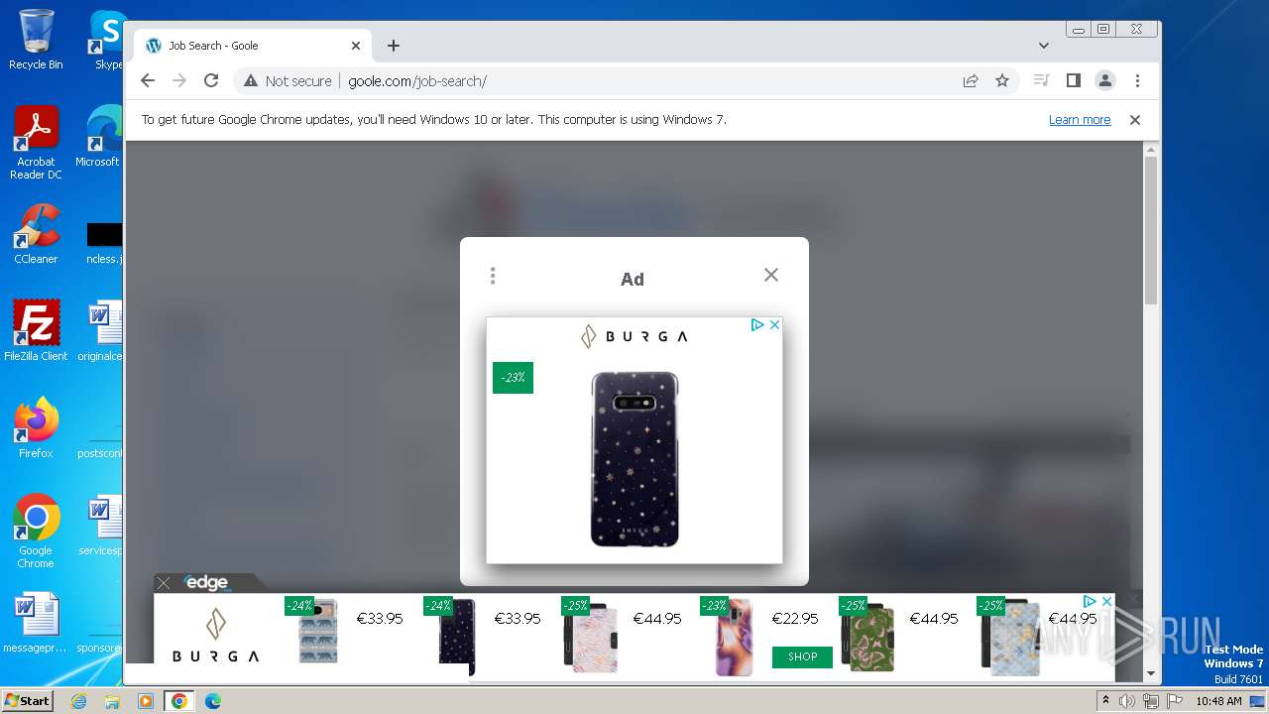1269x714 pixels.
Task: Open FileZilla Client desktop icon
Action: pyautogui.click(x=36, y=330)
